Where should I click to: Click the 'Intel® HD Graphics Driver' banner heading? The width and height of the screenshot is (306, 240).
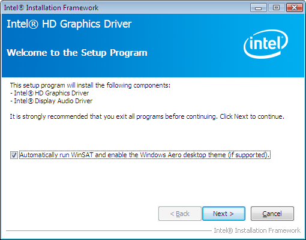pyautogui.click(x=69, y=24)
